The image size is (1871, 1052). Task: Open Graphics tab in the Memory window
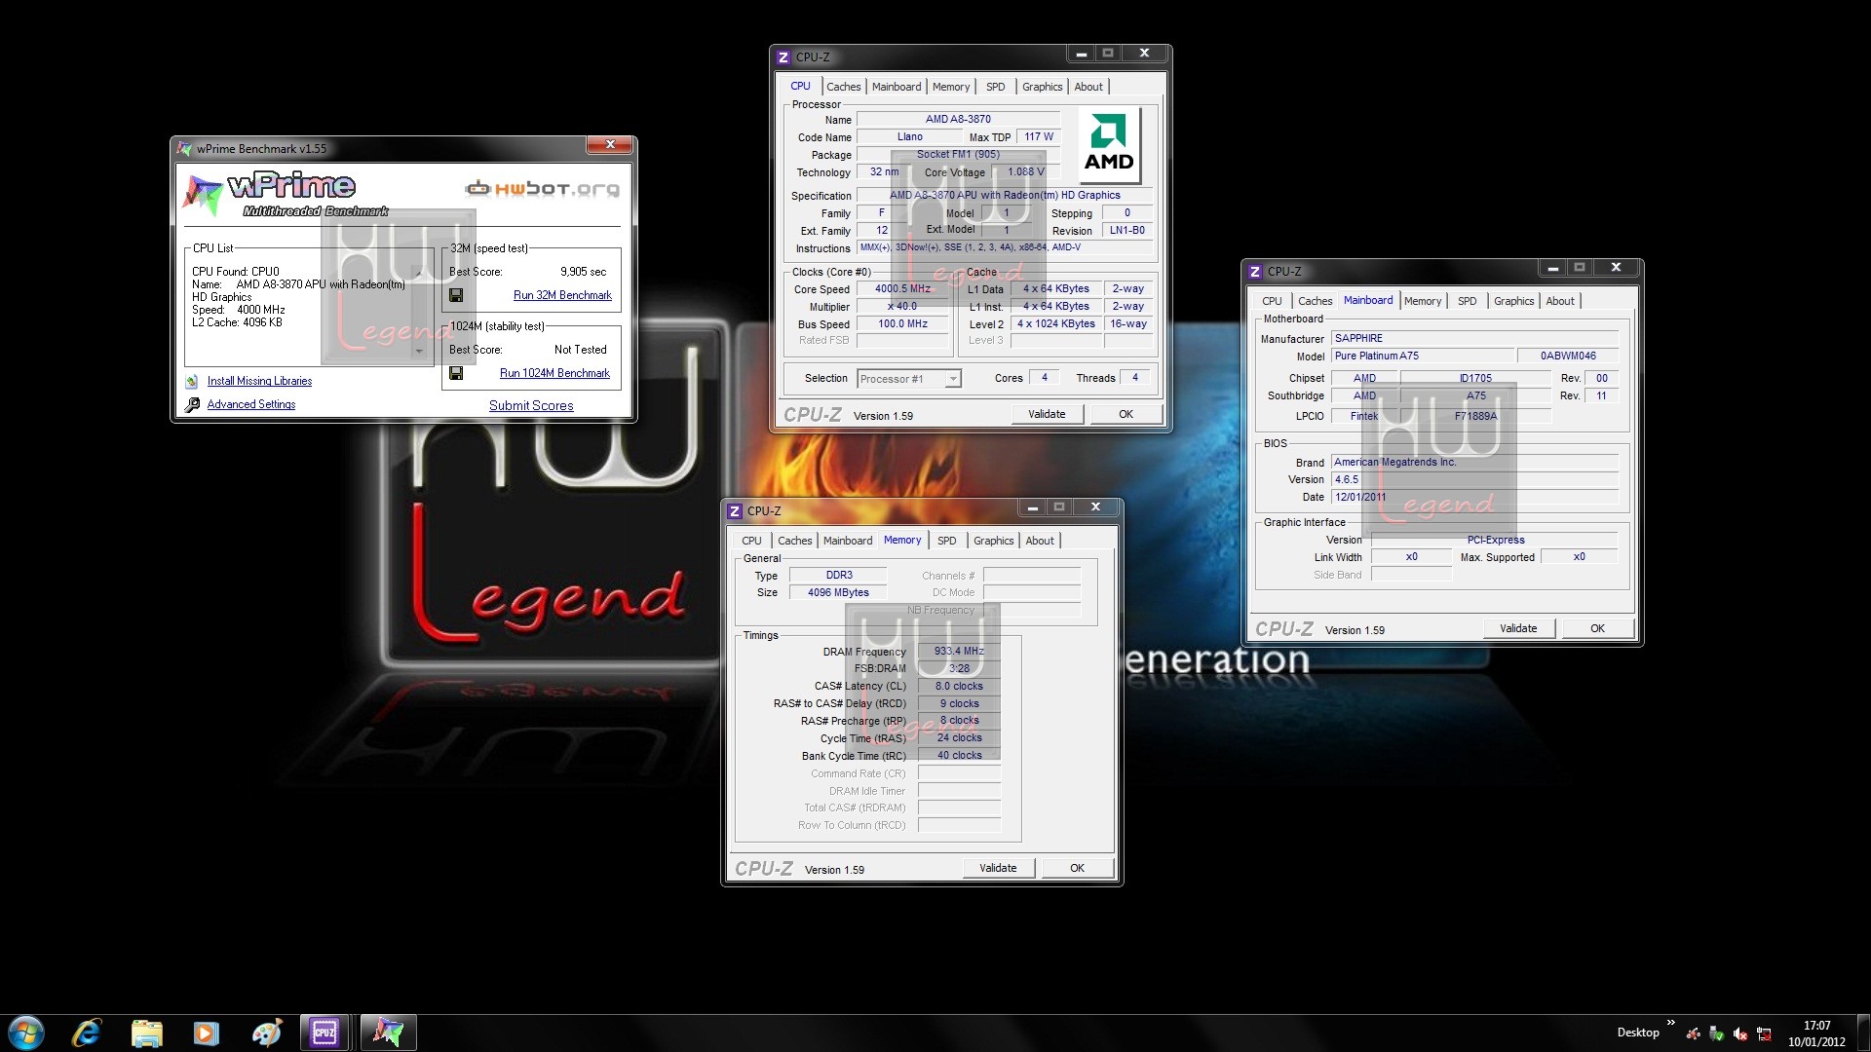(x=993, y=541)
